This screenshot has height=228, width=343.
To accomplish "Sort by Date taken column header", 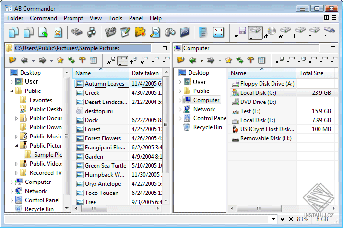I will (145, 73).
